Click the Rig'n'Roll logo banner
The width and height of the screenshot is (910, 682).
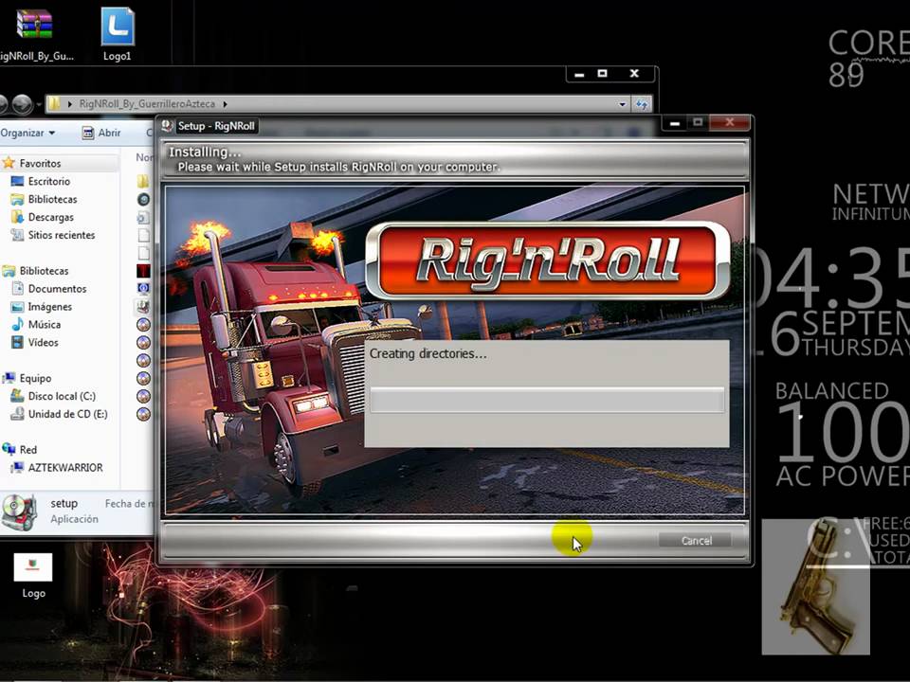pos(548,261)
